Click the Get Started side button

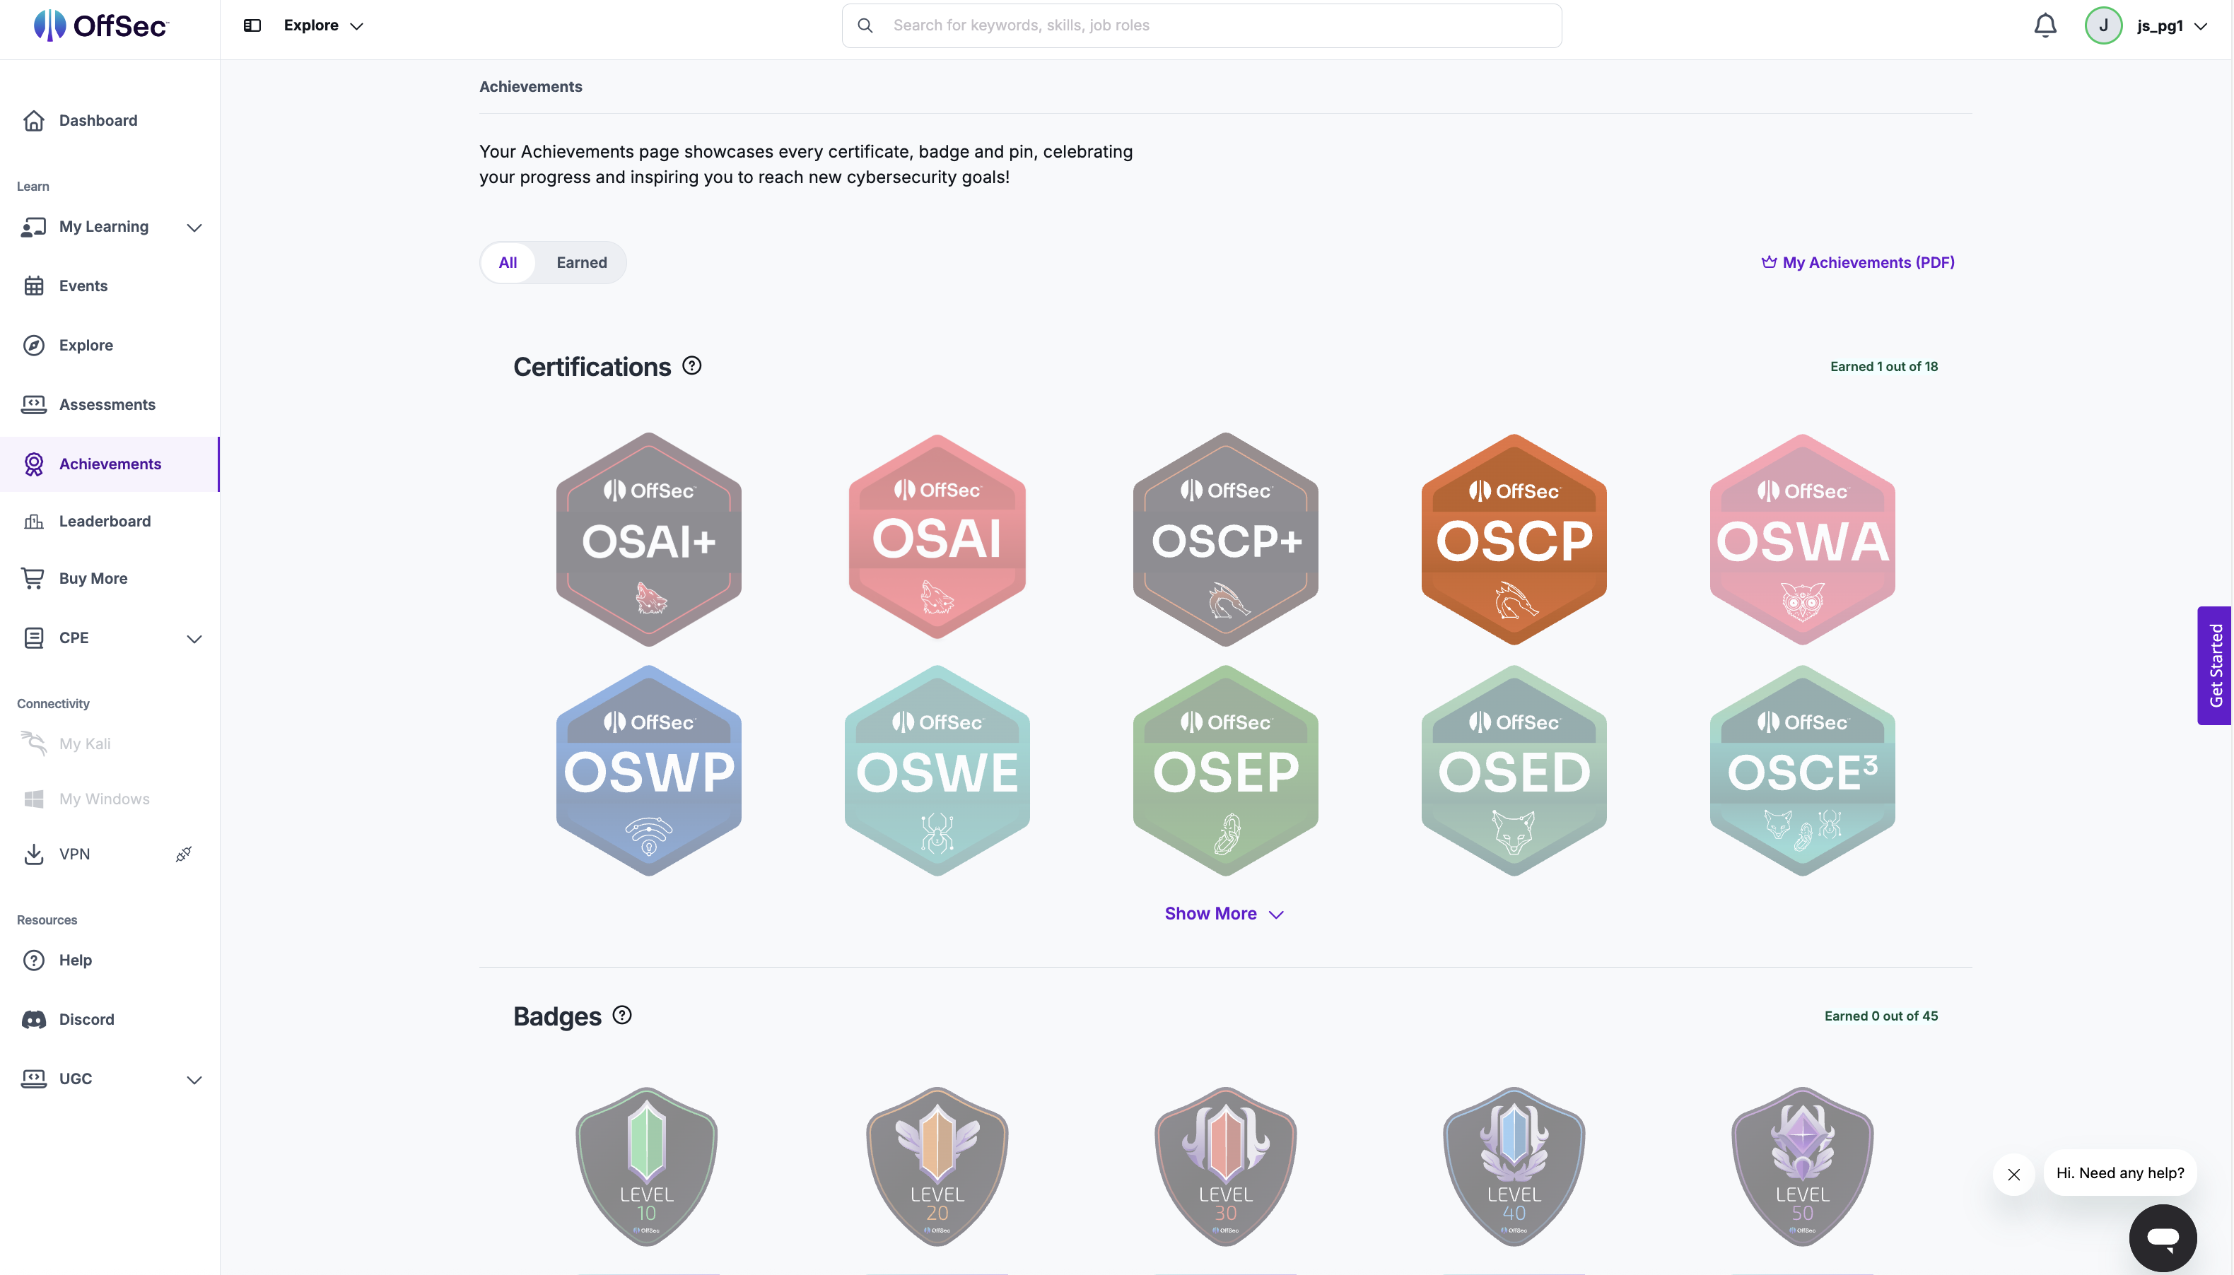coord(2214,666)
